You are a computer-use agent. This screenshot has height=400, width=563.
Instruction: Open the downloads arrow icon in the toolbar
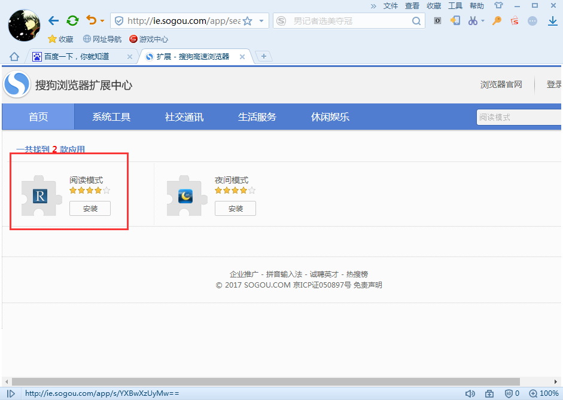point(551,21)
